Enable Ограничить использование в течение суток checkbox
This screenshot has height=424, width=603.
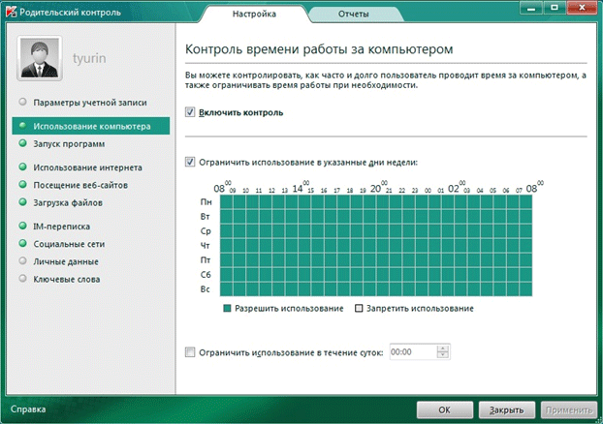190,352
